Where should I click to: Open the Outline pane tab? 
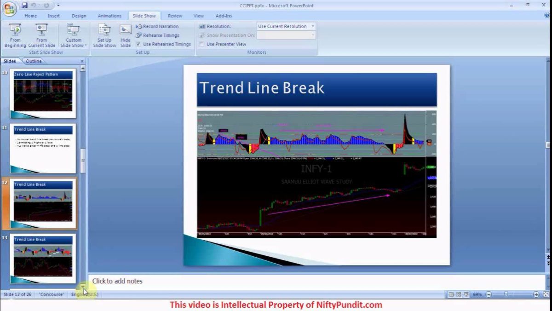point(34,61)
